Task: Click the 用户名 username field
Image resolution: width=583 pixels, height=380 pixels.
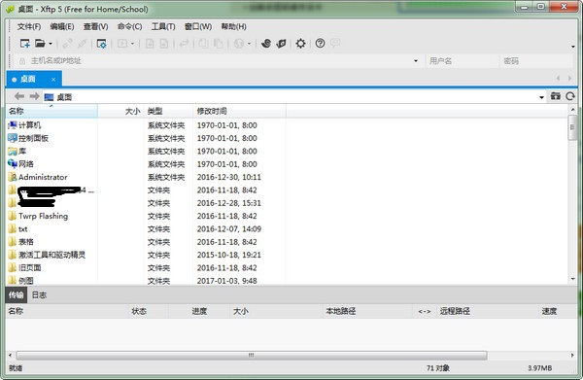Action: 462,61
